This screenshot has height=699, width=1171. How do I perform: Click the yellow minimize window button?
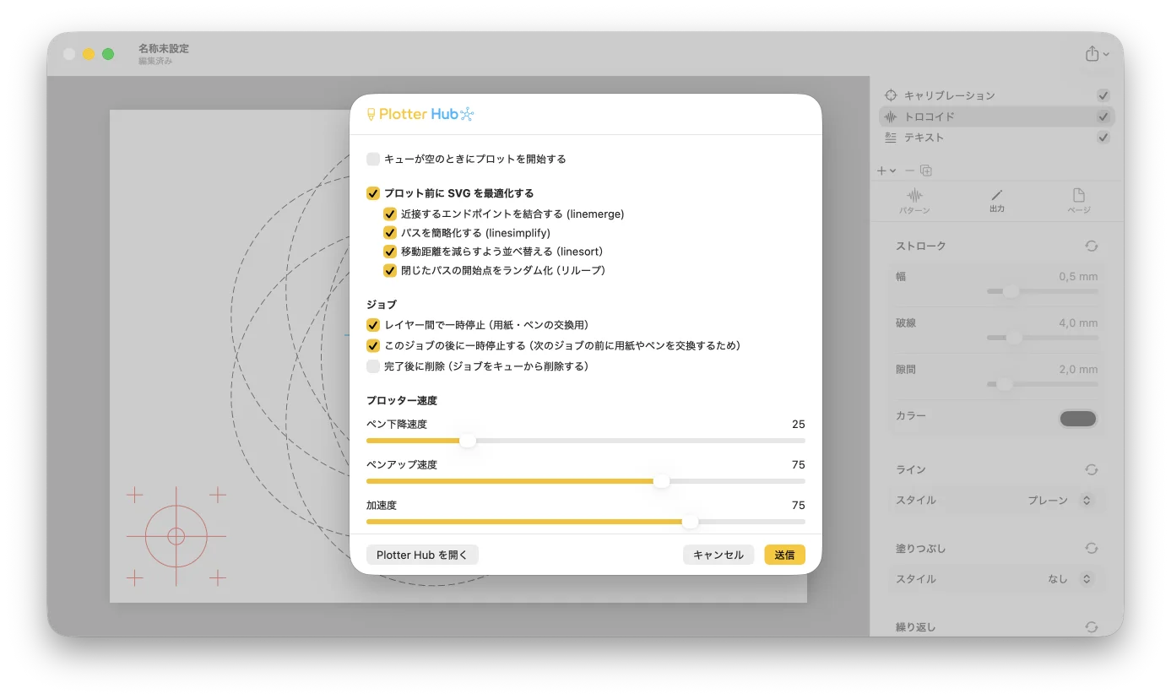pyautogui.click(x=89, y=54)
